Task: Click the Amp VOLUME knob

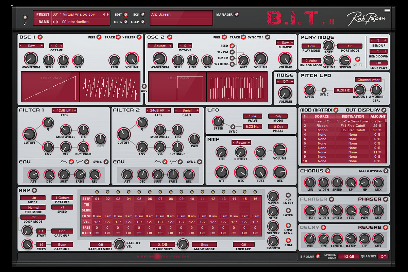Action: [x=279, y=150]
